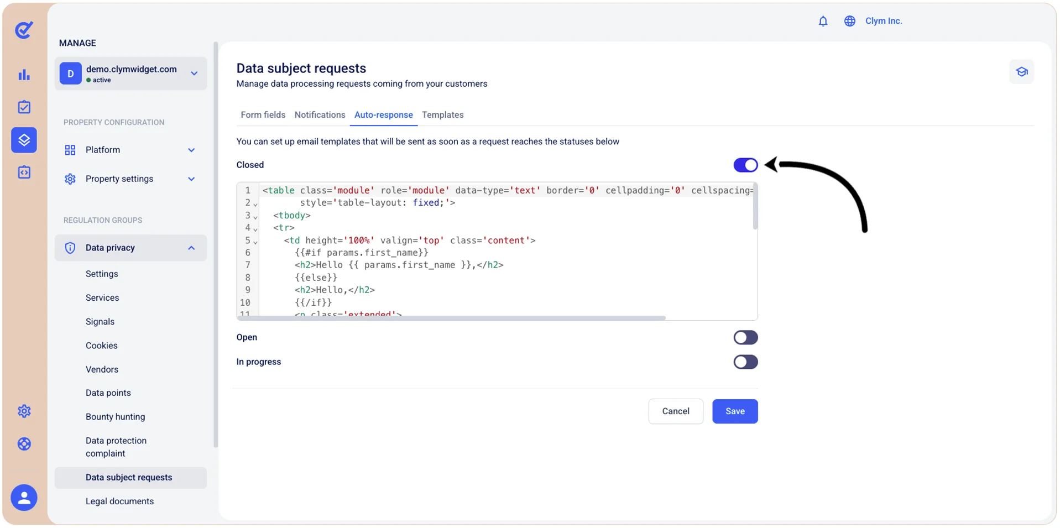Open Data protection complaint item

(x=116, y=447)
